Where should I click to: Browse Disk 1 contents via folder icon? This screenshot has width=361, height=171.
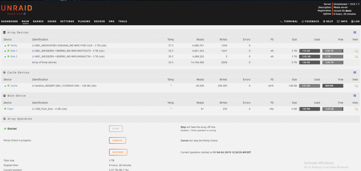356,51
